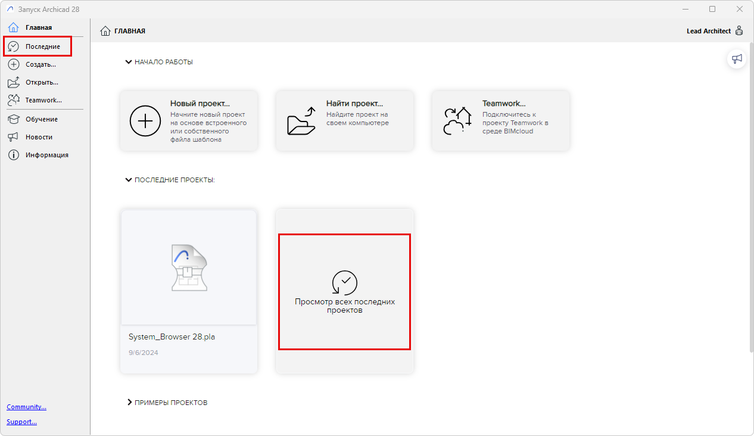The height and width of the screenshot is (436, 754).
Task: Click the Teamwork... BIMcloud card
Action: point(501,121)
